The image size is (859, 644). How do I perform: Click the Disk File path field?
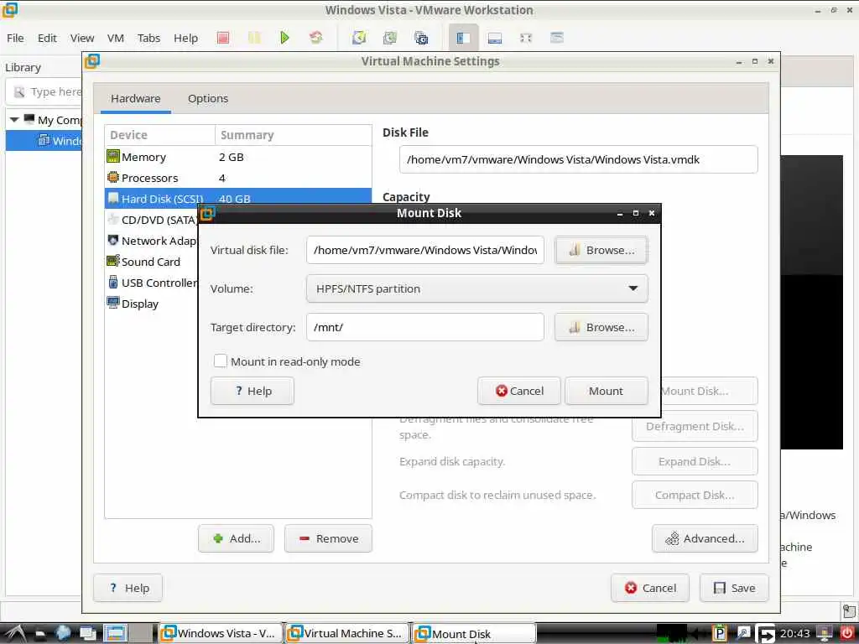click(579, 159)
